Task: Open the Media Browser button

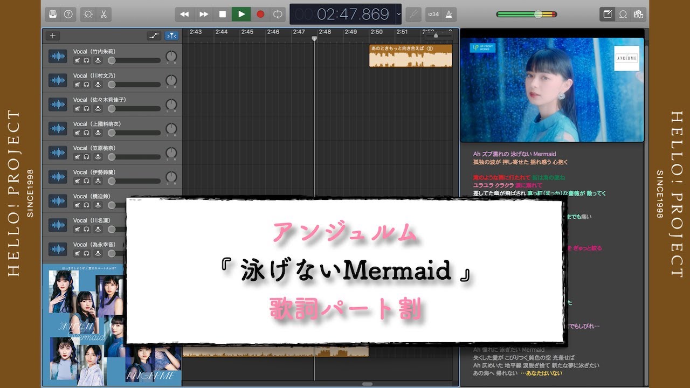Action: pyautogui.click(x=638, y=14)
